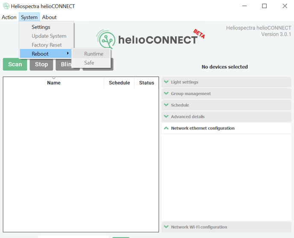Click the 'No devices selected' text

(225, 67)
